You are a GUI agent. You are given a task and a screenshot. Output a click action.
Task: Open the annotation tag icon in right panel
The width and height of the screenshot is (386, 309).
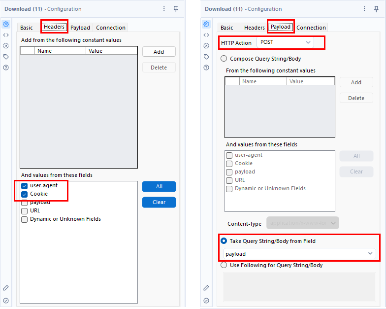pos(206,57)
